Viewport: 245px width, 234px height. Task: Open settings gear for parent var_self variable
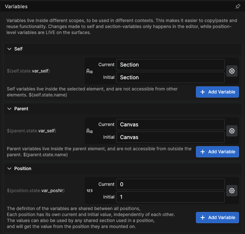pyautogui.click(x=232, y=131)
